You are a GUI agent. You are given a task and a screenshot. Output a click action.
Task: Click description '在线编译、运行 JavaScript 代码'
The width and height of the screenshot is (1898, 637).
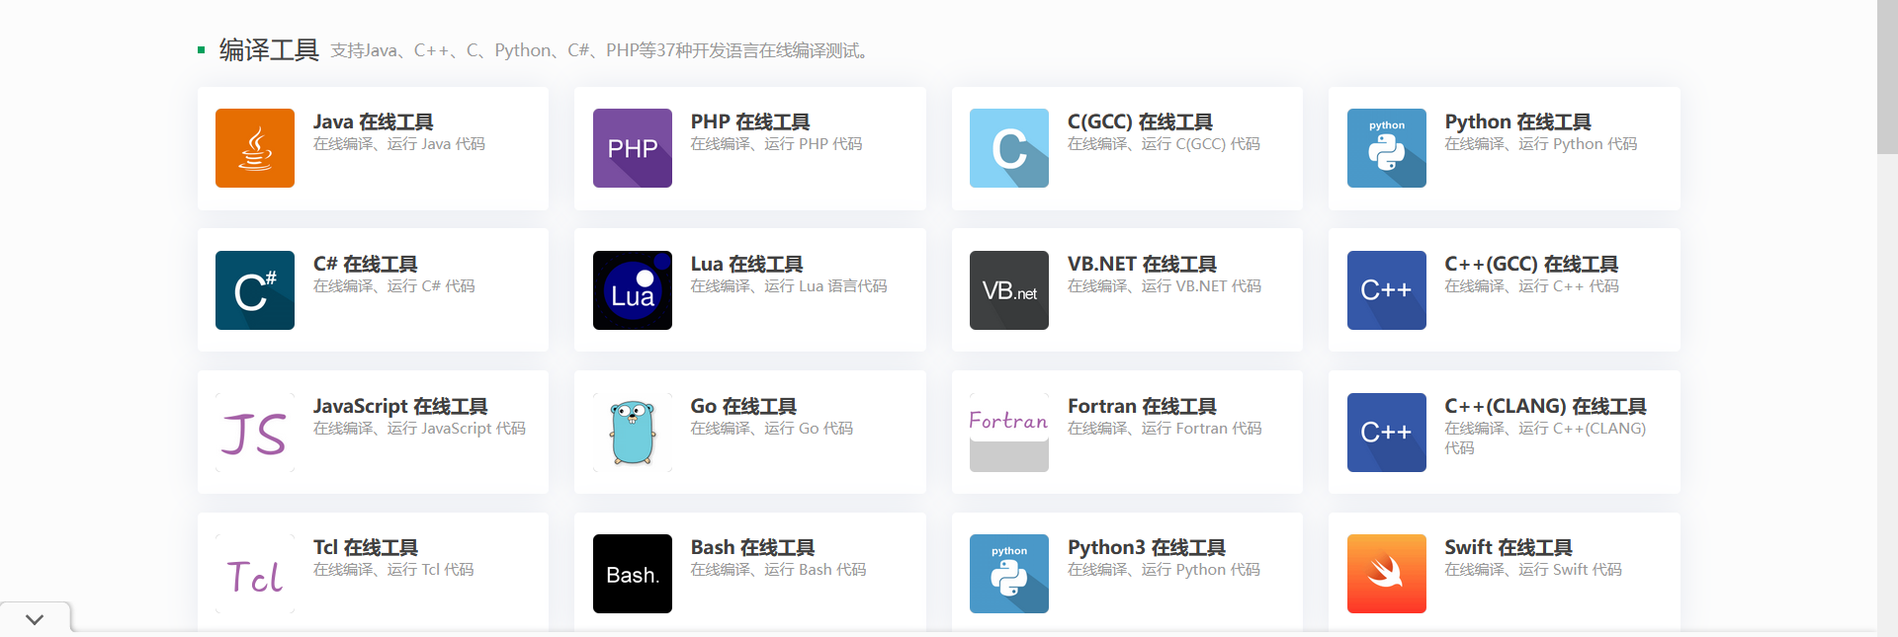pyautogui.click(x=420, y=429)
